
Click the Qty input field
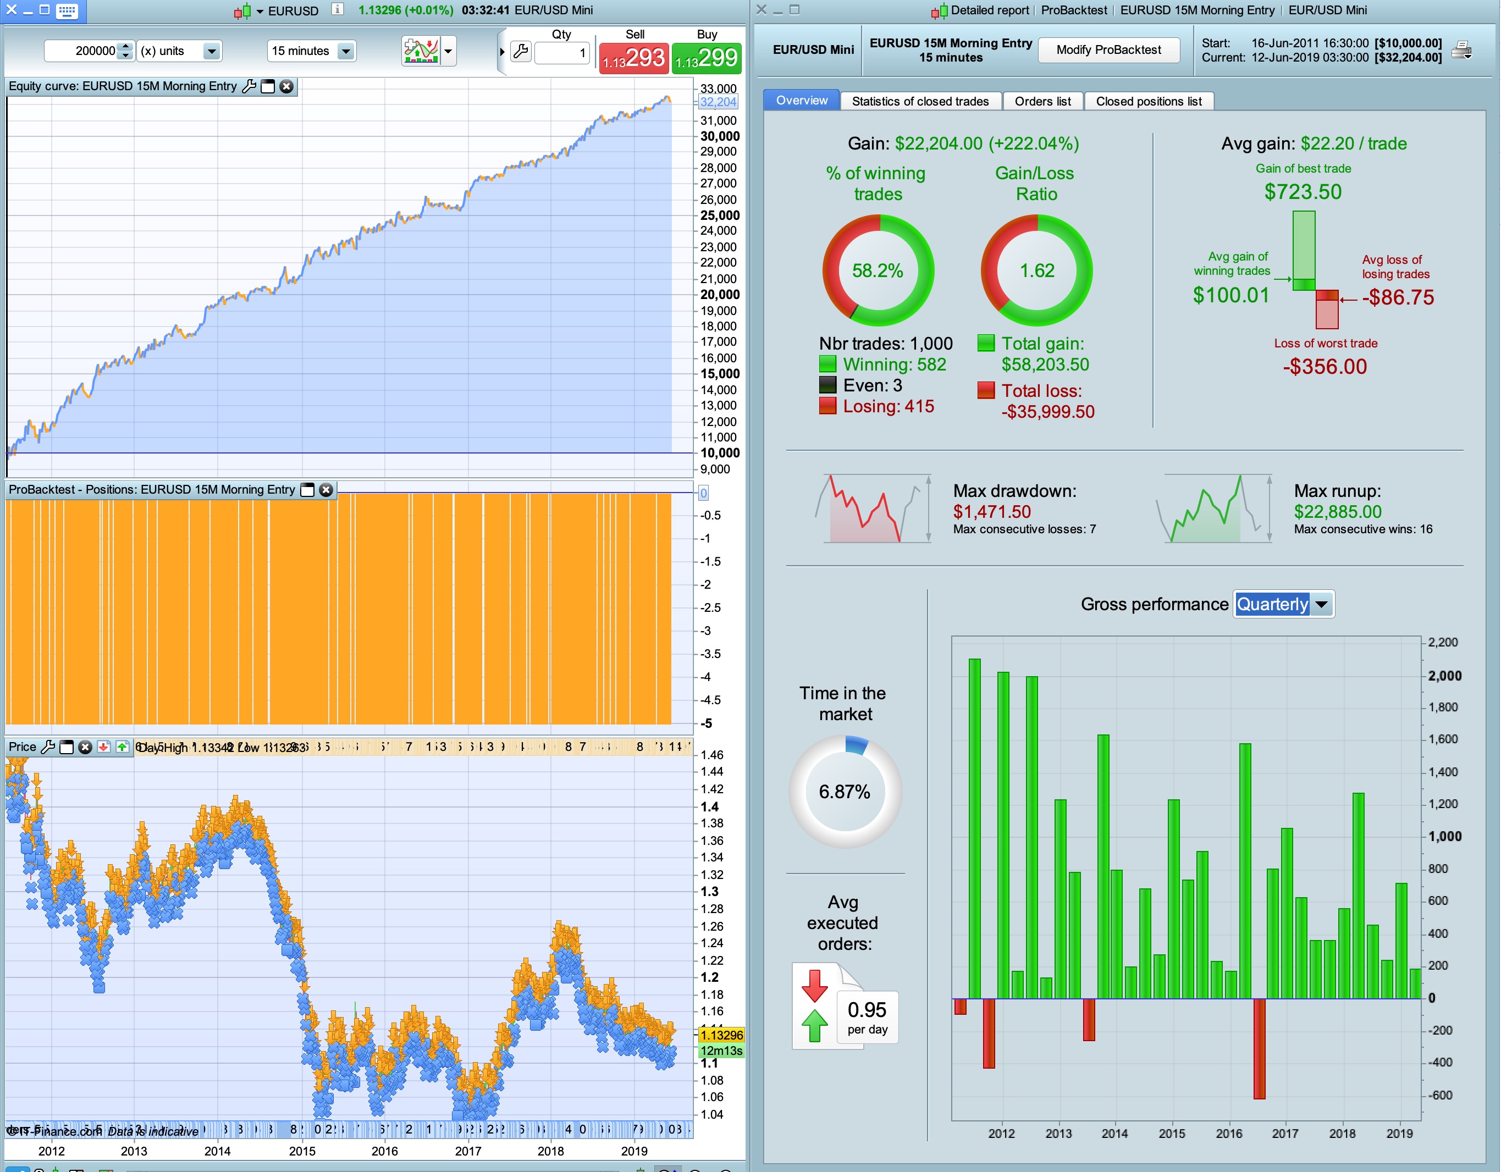(561, 52)
